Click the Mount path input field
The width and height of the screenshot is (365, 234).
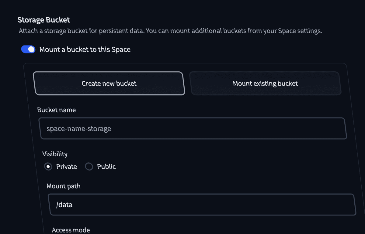pyautogui.click(x=202, y=205)
